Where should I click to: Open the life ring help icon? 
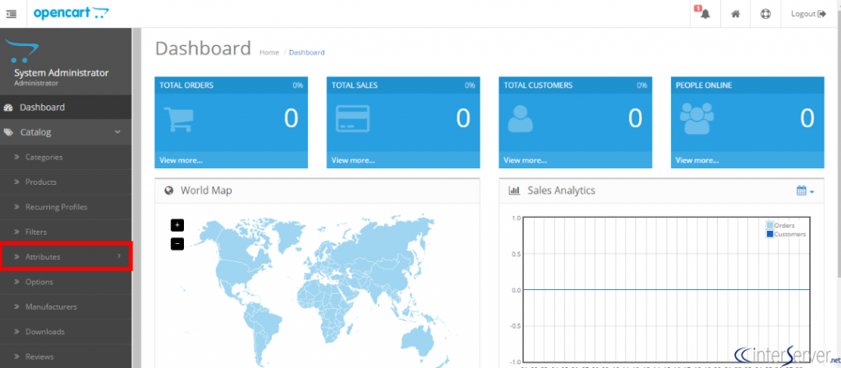pyautogui.click(x=765, y=14)
